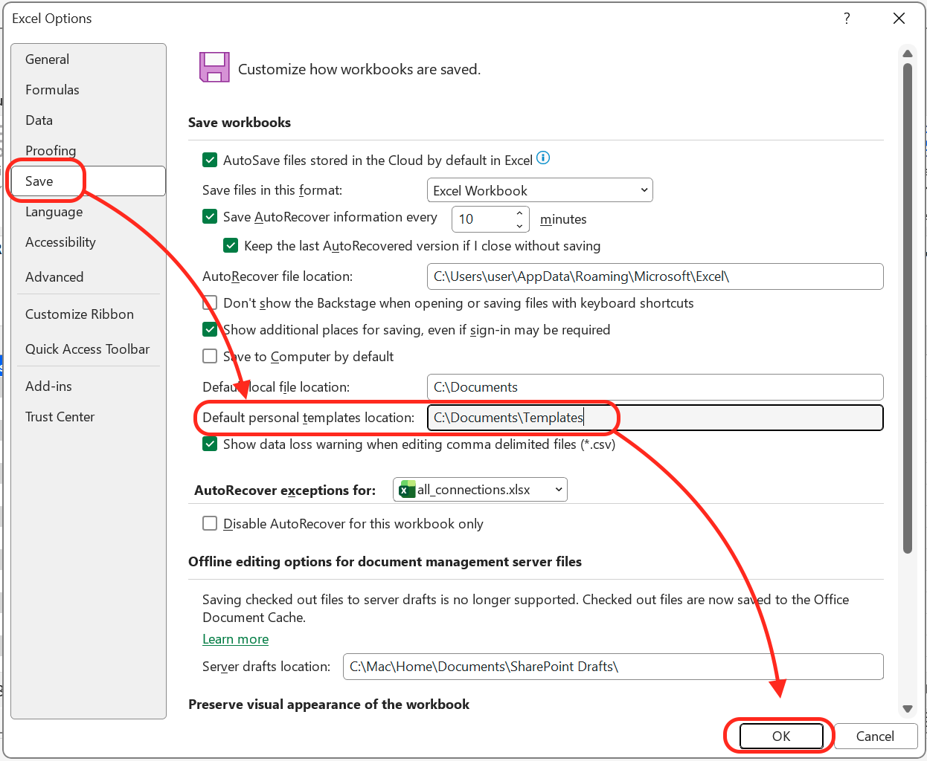Select the Advanced category in the sidebar

coord(54,276)
